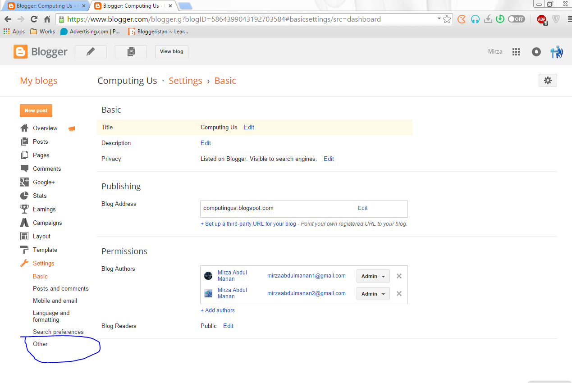Reload the page in browser
The image size is (572, 383).
[x=34, y=19]
